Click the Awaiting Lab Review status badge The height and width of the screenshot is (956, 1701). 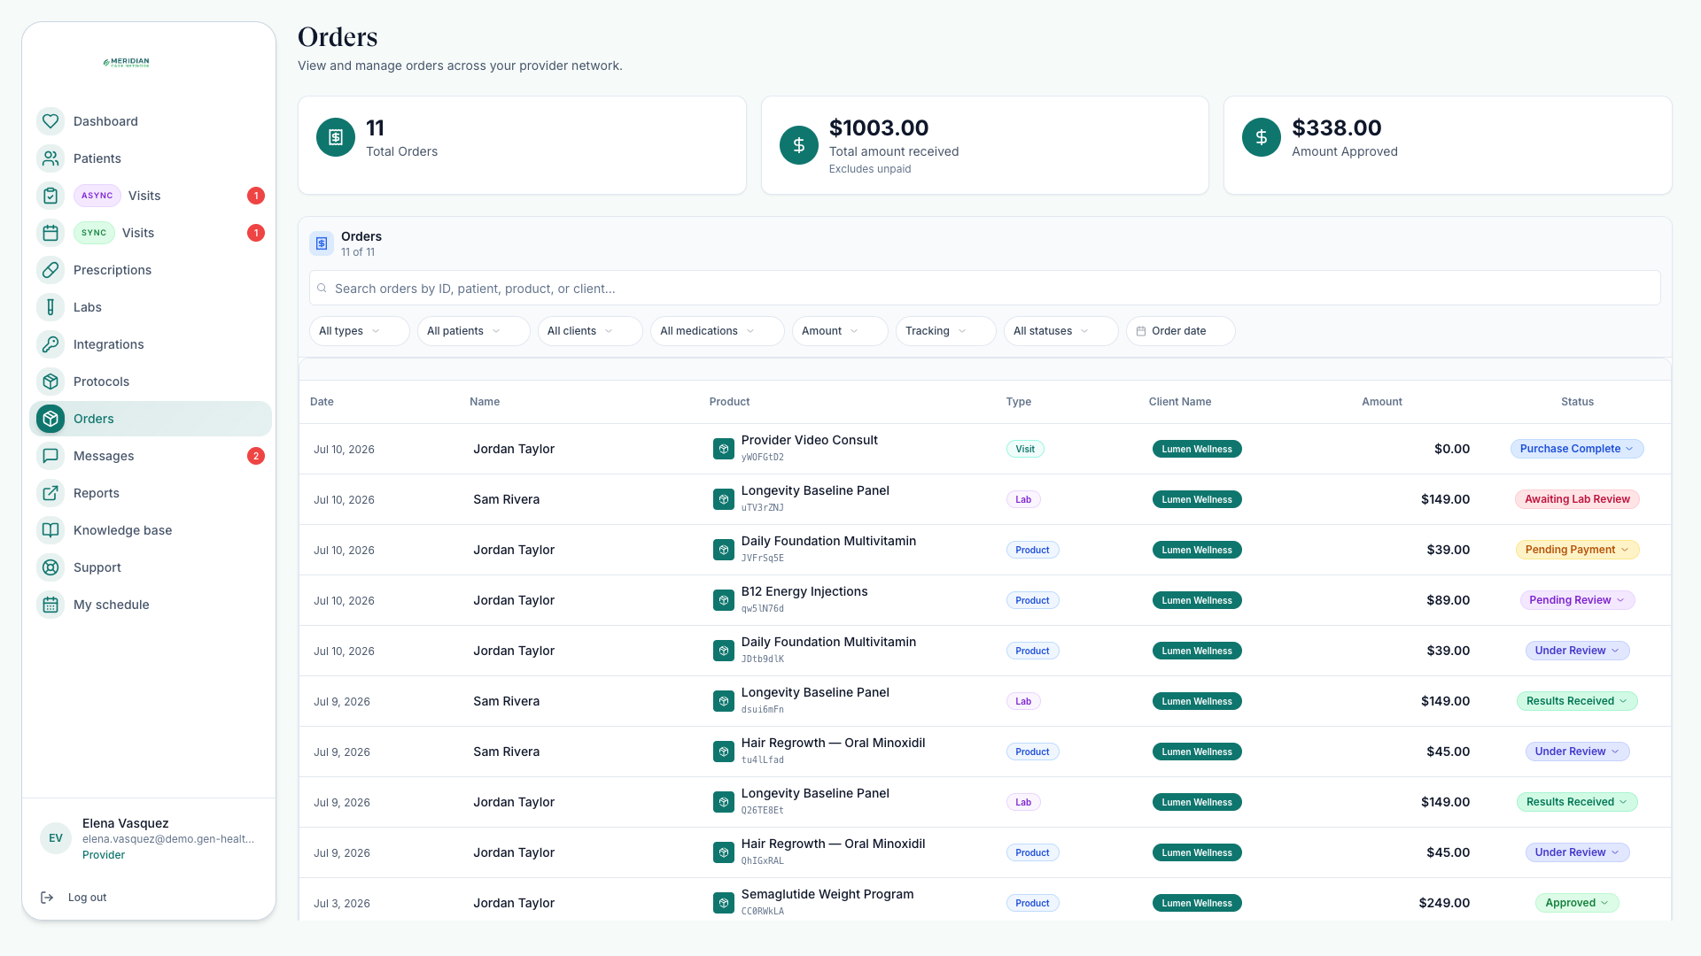tap(1577, 499)
